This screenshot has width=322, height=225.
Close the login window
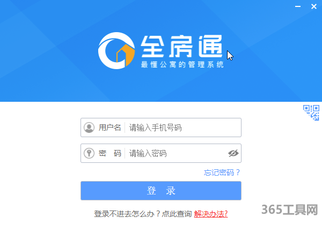(x=314, y=6)
